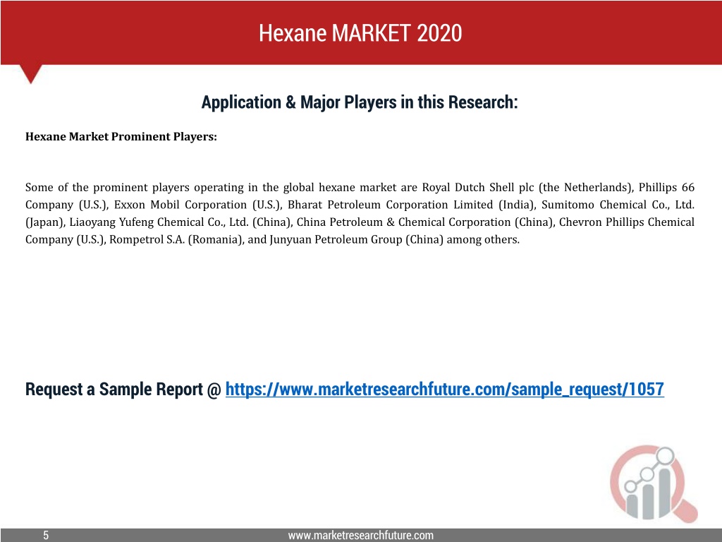Click 'Exxon Mobil Corporation' in the paragraph
The image size is (722, 542).
(180, 205)
